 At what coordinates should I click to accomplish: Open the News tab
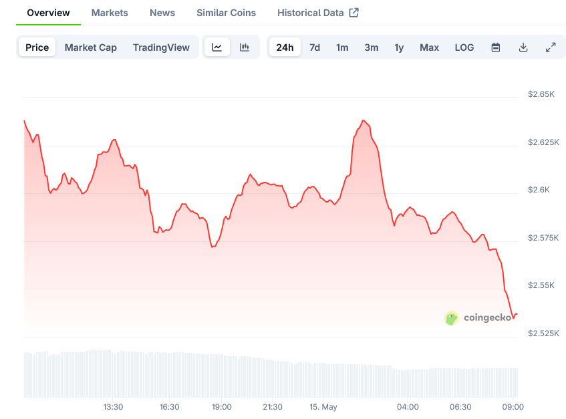[162, 12]
